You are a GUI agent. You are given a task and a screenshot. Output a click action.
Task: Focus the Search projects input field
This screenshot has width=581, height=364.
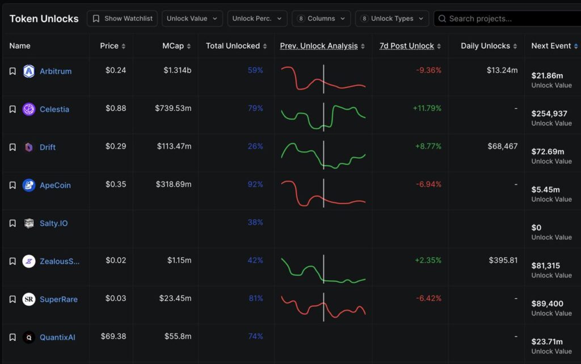pyautogui.click(x=508, y=19)
